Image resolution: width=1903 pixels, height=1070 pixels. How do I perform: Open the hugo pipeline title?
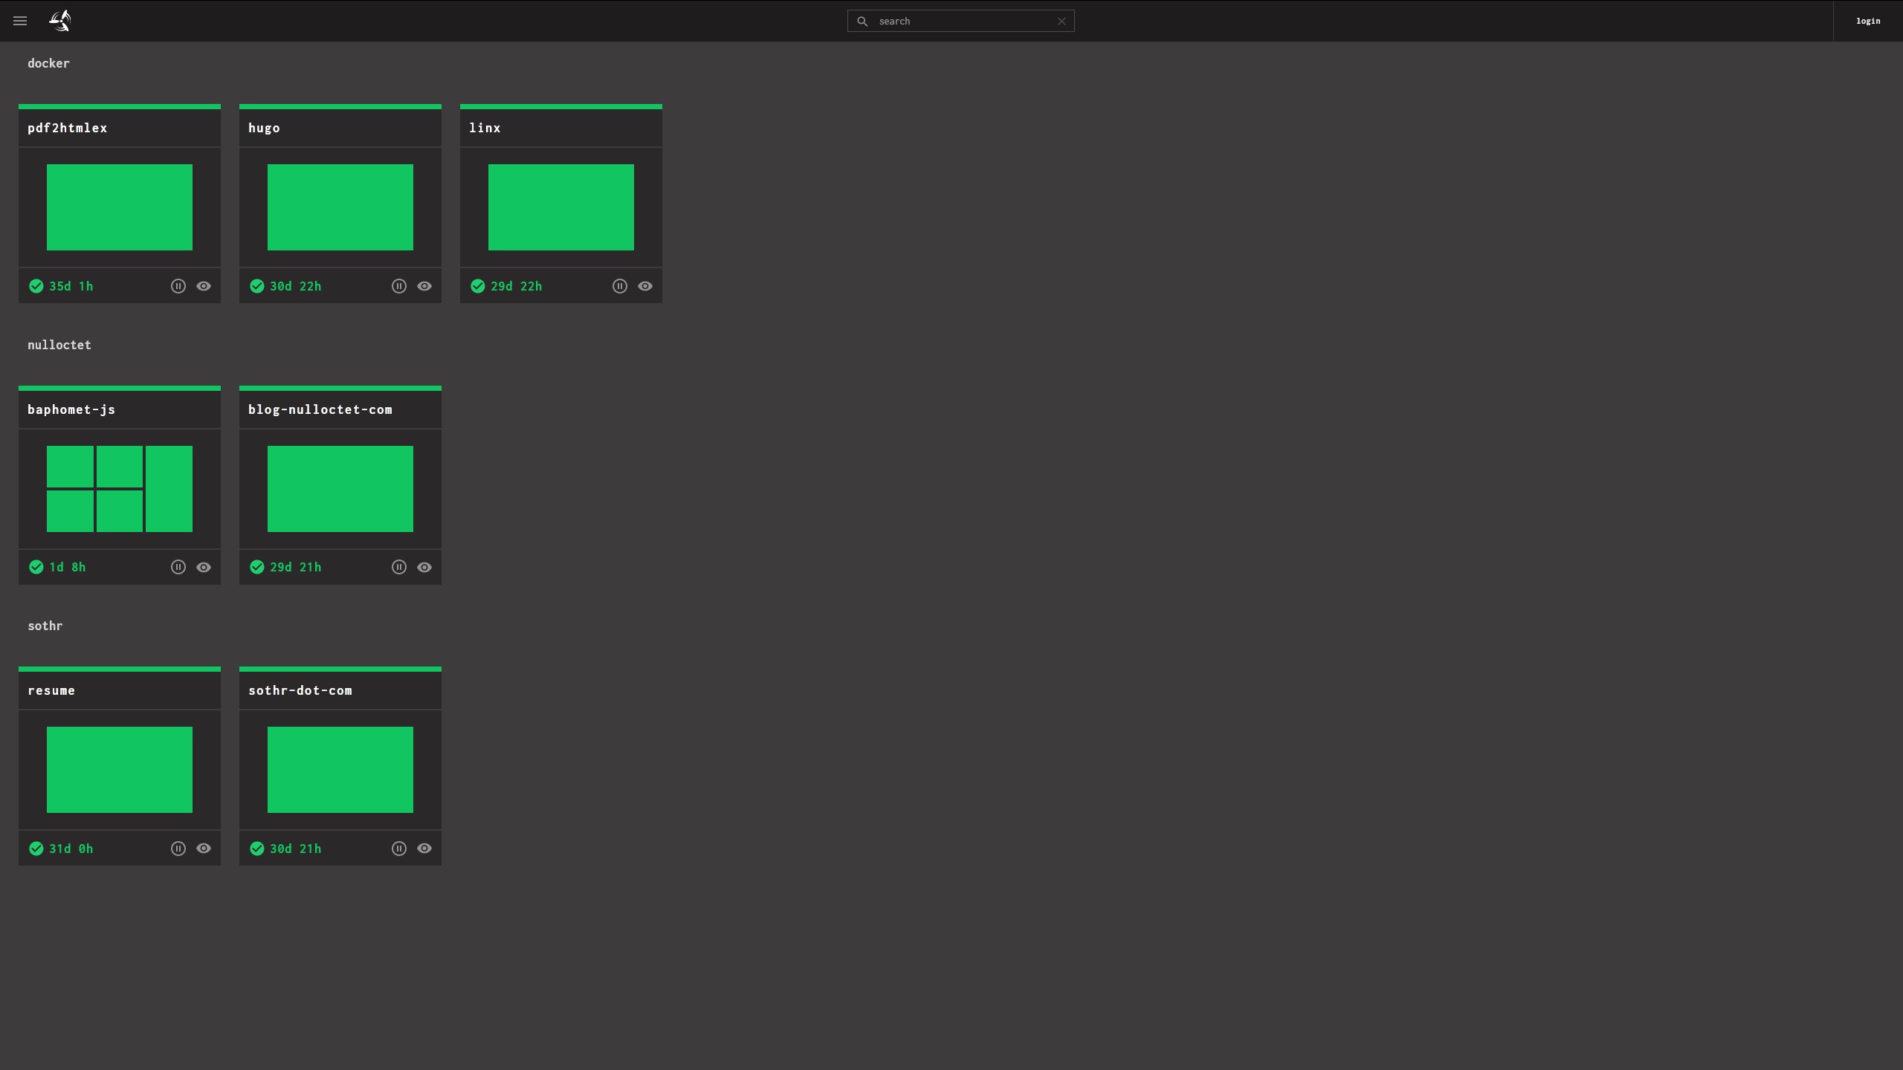(x=264, y=128)
